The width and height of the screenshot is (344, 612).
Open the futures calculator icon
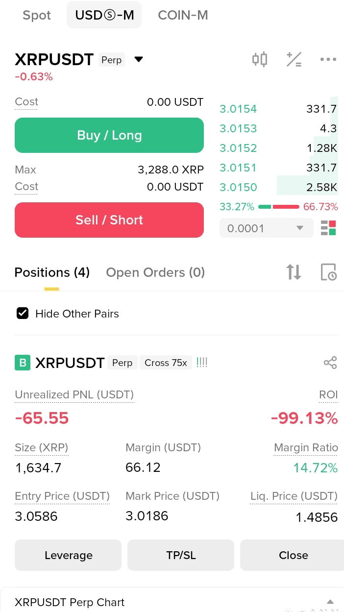(x=294, y=59)
